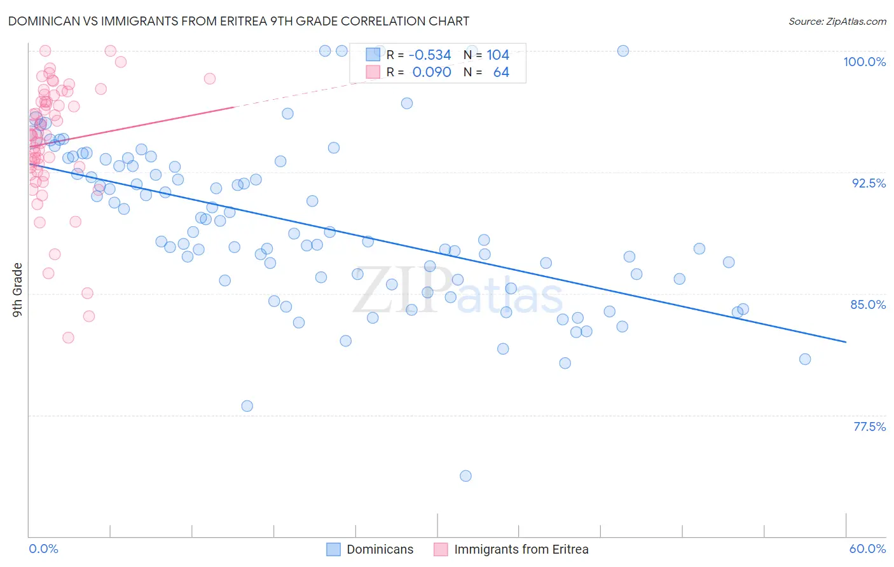Click the rightmost blue data point near 81%
This screenshot has width=894, height=567.
(805, 359)
